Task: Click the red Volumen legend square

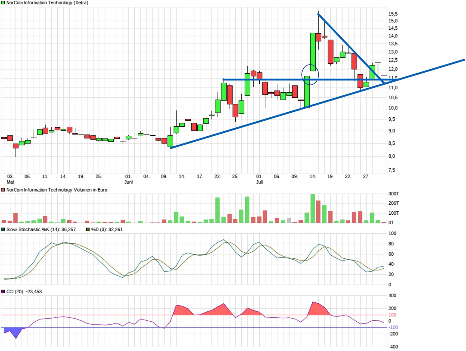Action: pyautogui.click(x=3, y=190)
